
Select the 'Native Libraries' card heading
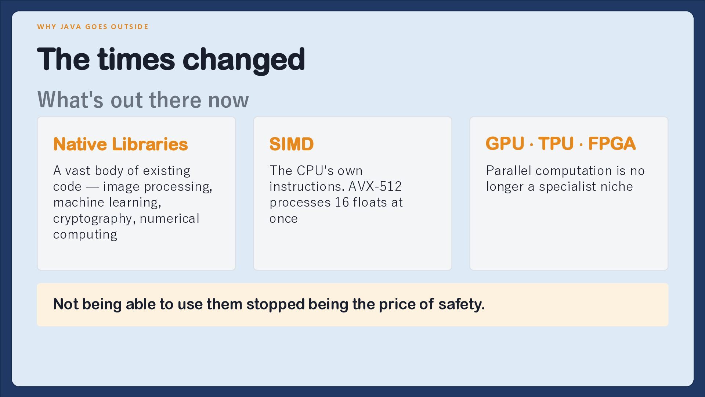click(x=120, y=144)
